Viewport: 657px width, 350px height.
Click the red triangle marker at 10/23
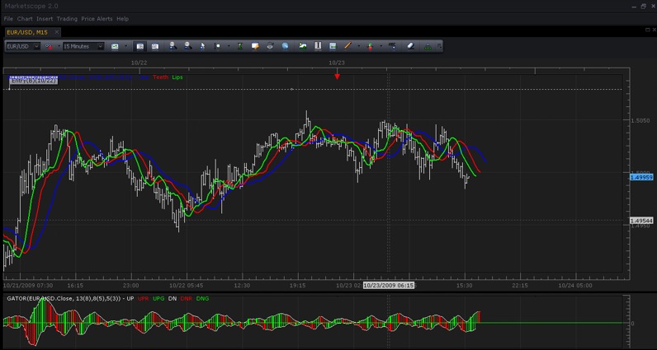[338, 77]
